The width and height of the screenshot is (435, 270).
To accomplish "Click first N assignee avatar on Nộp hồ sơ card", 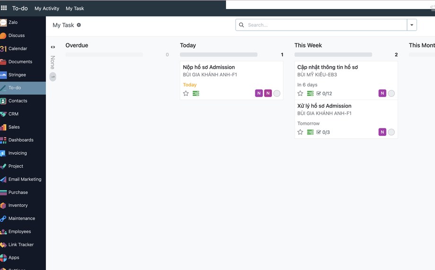I will [259, 93].
